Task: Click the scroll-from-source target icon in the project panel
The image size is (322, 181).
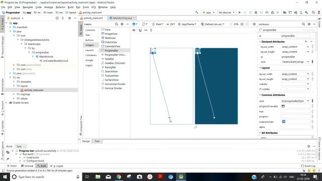Action: point(57,18)
